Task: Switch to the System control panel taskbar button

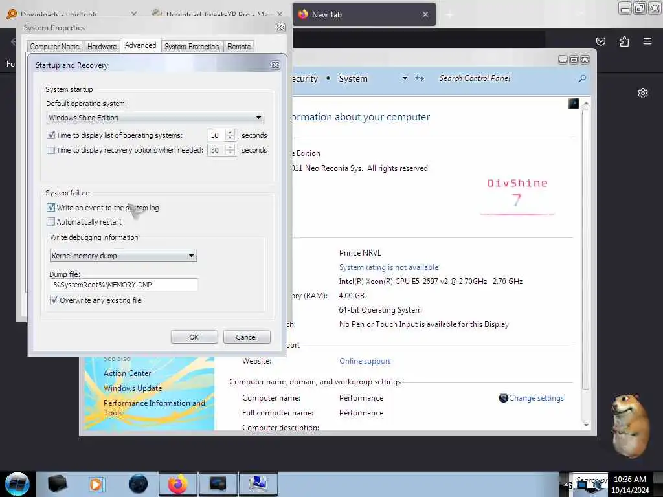Action: click(258, 484)
